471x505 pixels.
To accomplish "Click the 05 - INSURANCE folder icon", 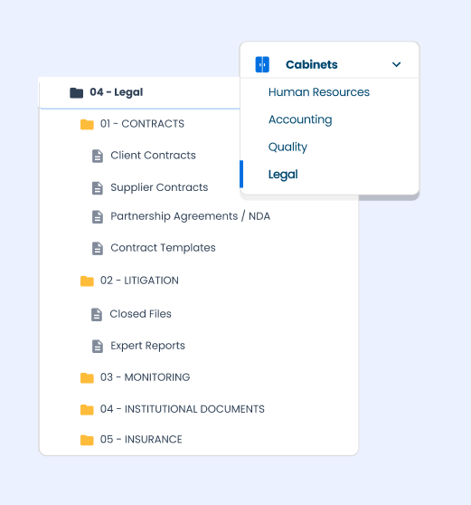I will pyautogui.click(x=87, y=440).
